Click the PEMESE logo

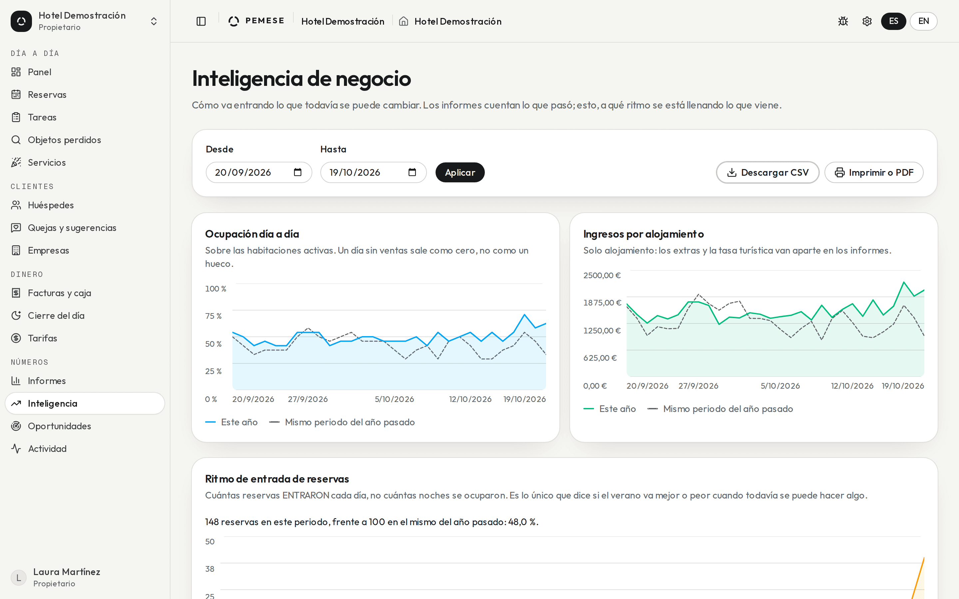256,21
